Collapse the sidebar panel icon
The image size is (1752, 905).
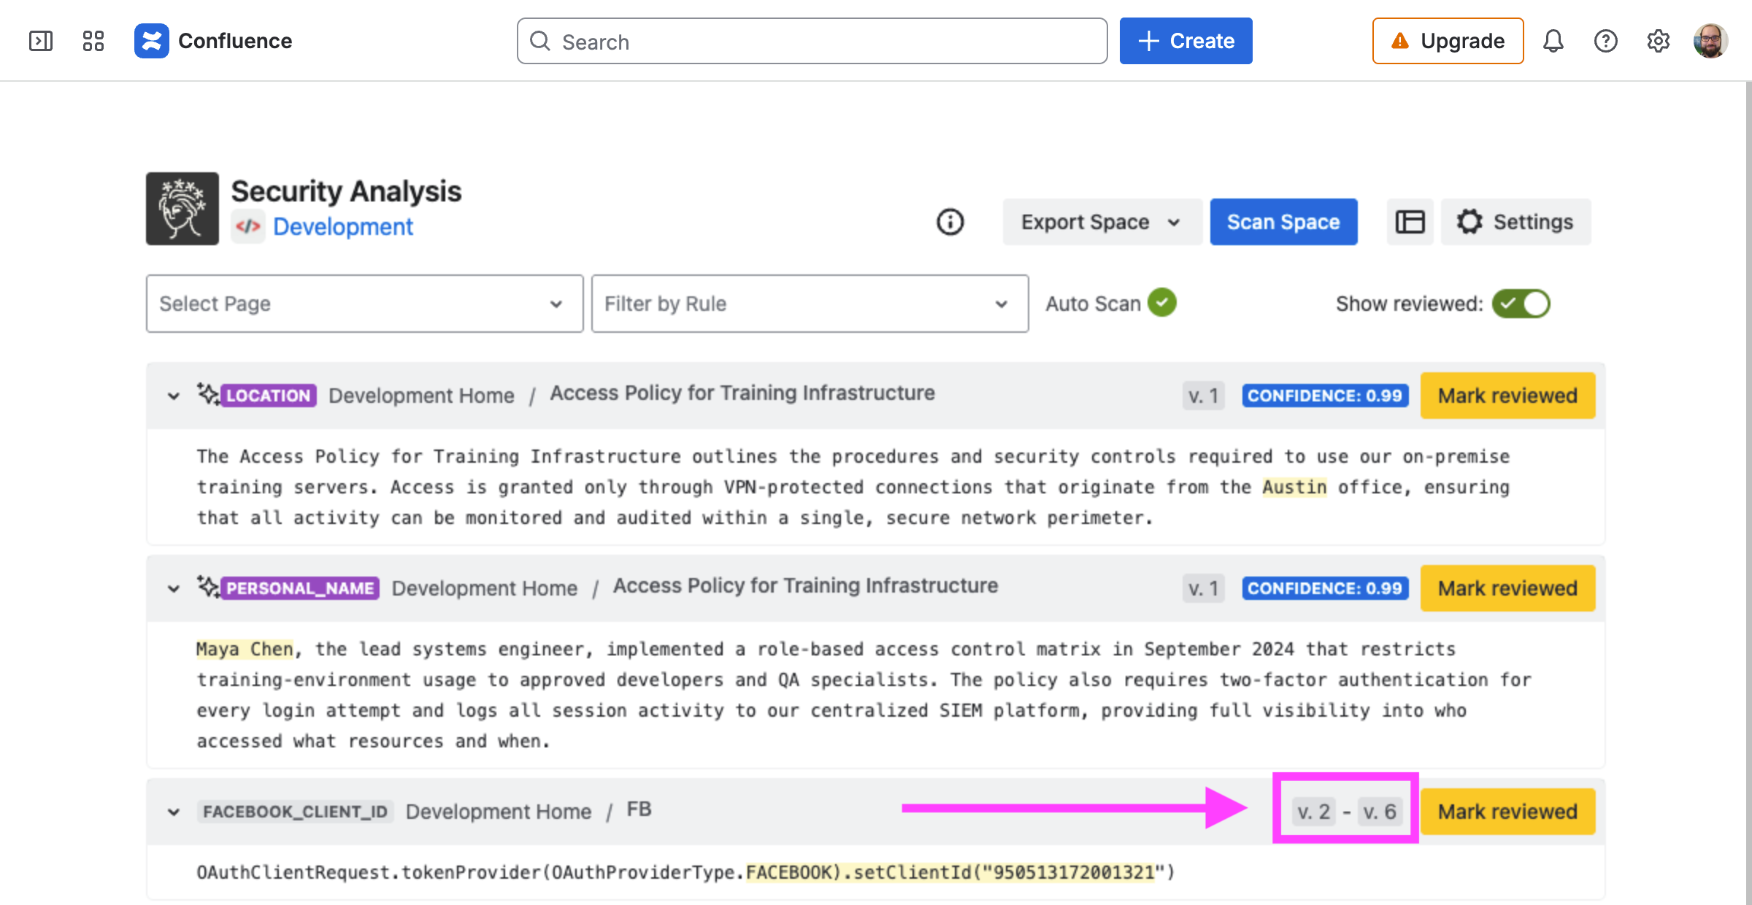[x=41, y=41]
